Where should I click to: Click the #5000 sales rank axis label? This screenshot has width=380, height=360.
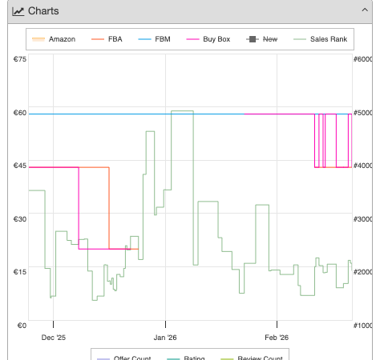[362, 113]
